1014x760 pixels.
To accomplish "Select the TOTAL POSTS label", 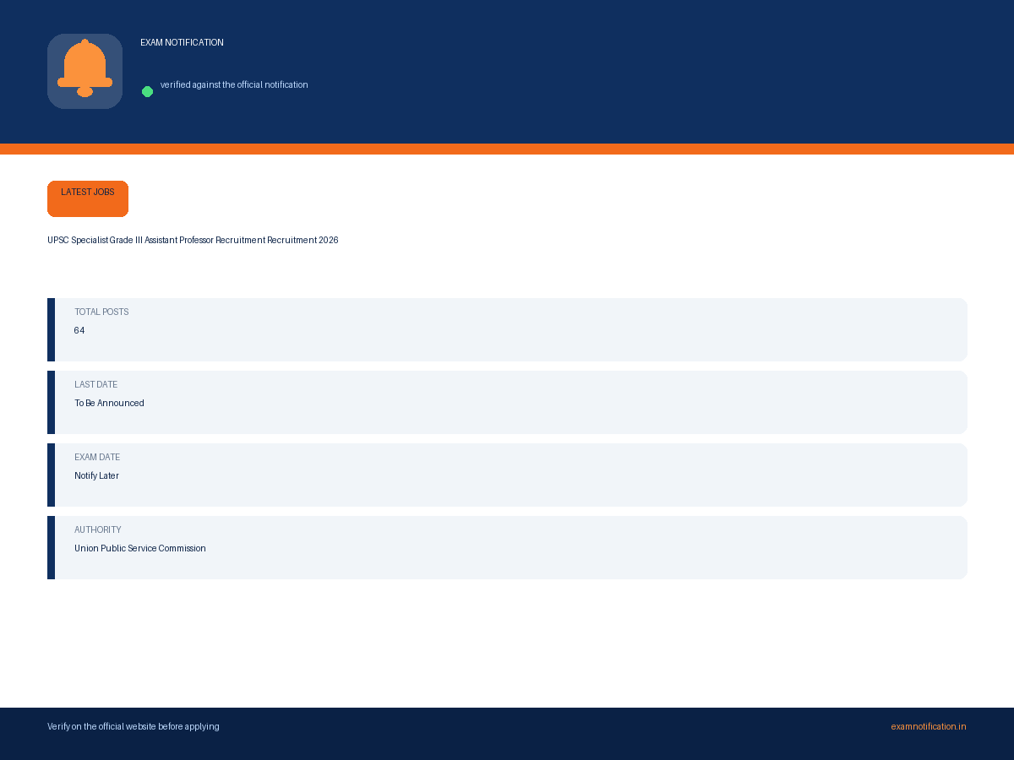I will click(x=101, y=312).
